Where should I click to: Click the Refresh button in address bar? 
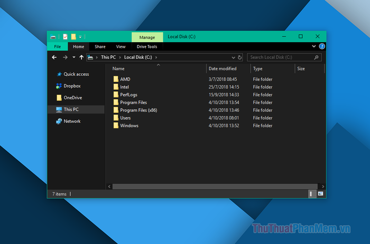click(x=240, y=57)
